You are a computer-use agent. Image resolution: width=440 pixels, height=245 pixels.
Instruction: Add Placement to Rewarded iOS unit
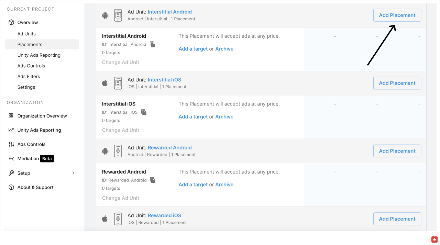(x=397, y=219)
